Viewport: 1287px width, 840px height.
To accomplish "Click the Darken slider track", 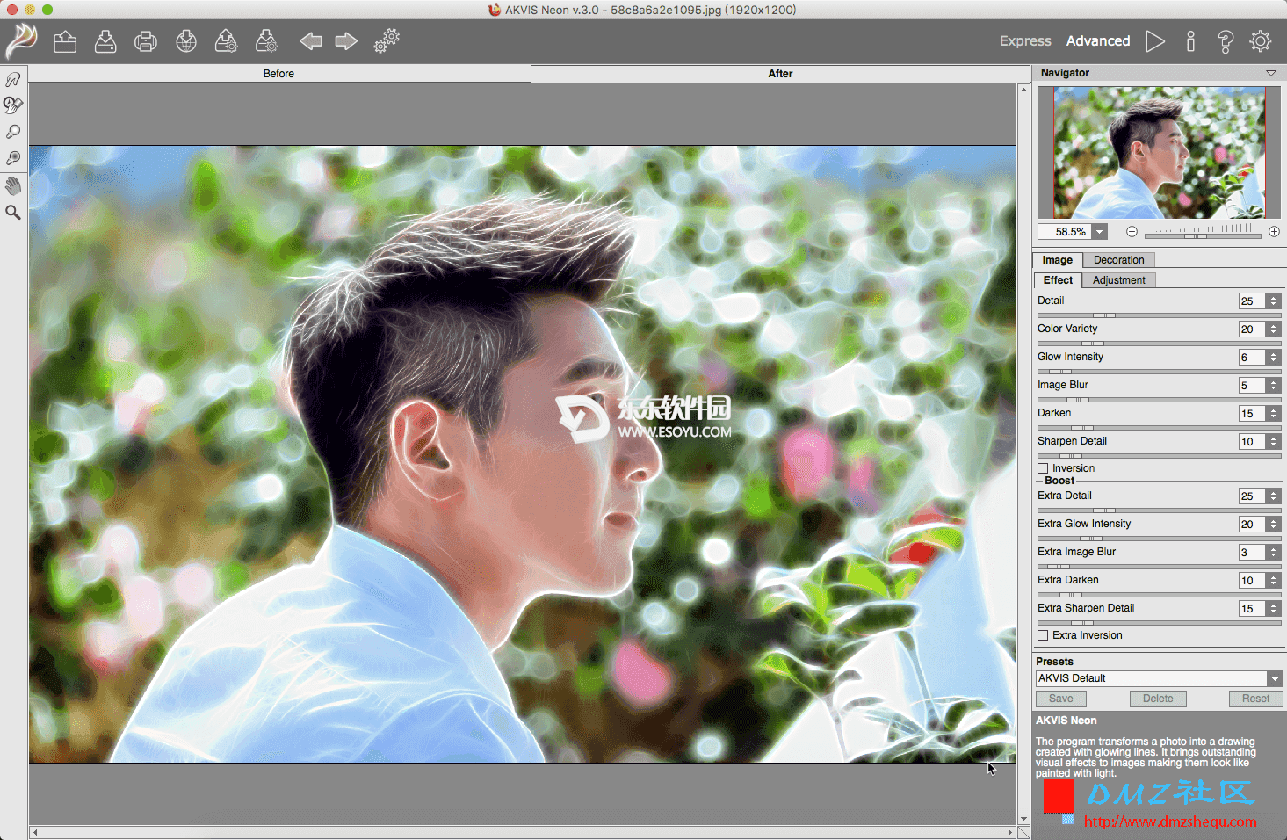I will [1159, 427].
